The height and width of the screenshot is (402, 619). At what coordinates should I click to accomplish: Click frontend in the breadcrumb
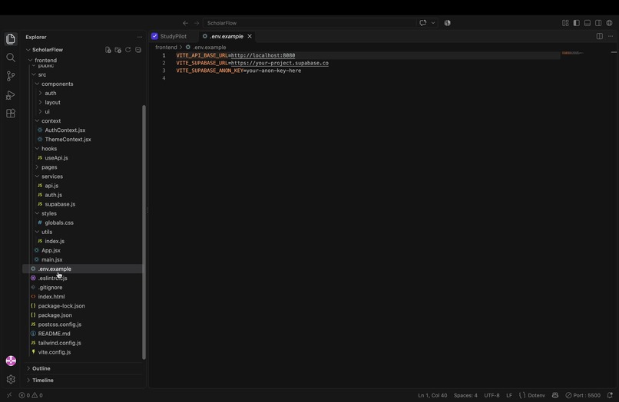tap(166, 48)
